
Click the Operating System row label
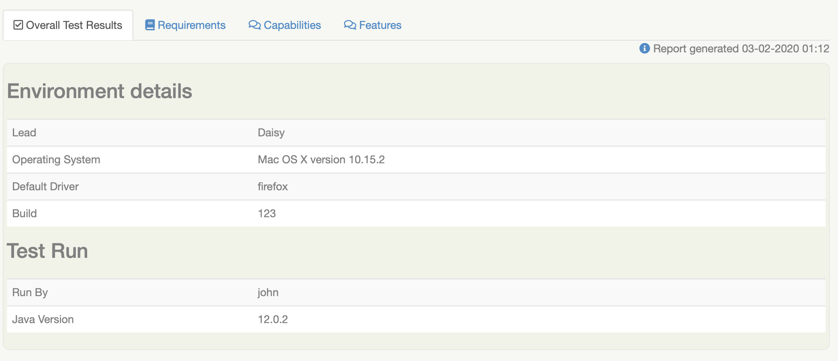(56, 160)
